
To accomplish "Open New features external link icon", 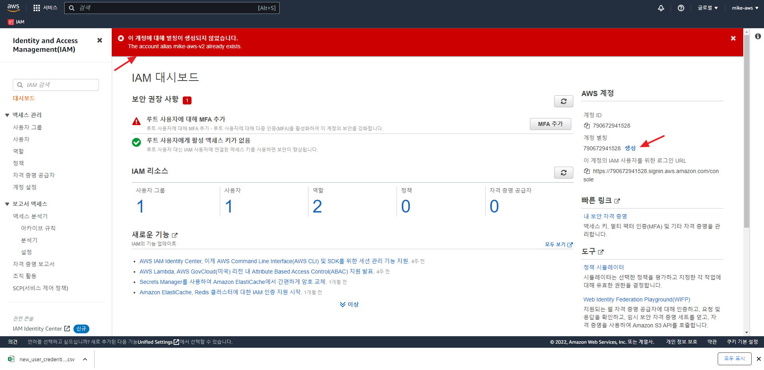I will [175, 235].
